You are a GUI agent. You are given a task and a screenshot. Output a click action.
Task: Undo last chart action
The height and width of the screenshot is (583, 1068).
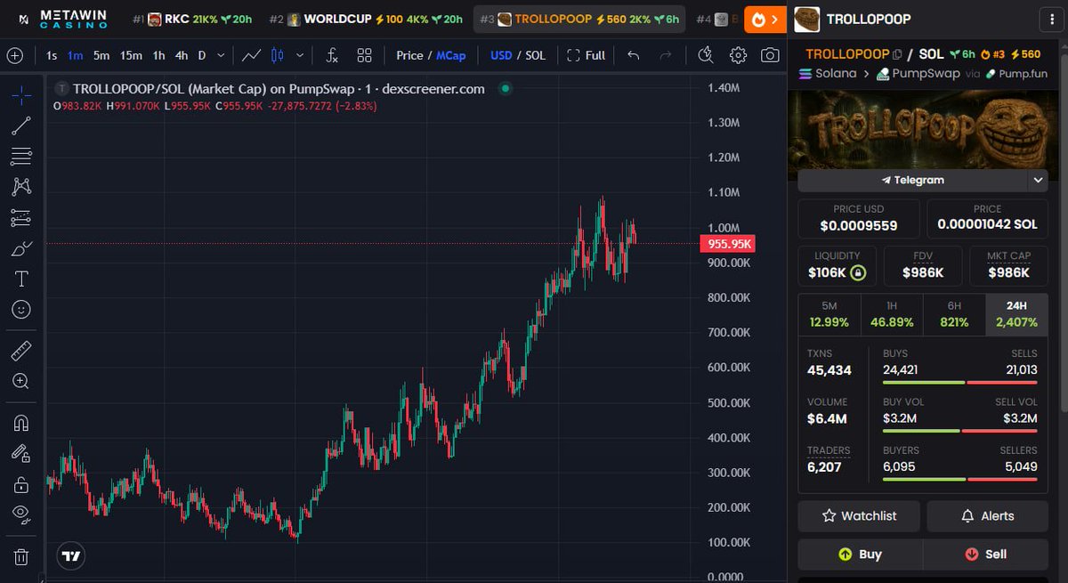pyautogui.click(x=634, y=55)
